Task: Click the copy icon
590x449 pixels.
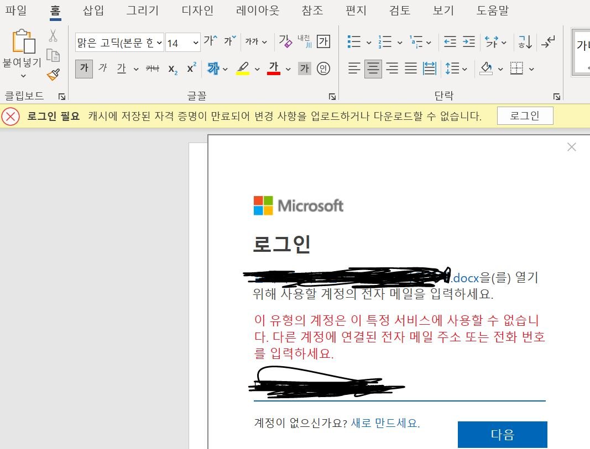Action: point(53,55)
